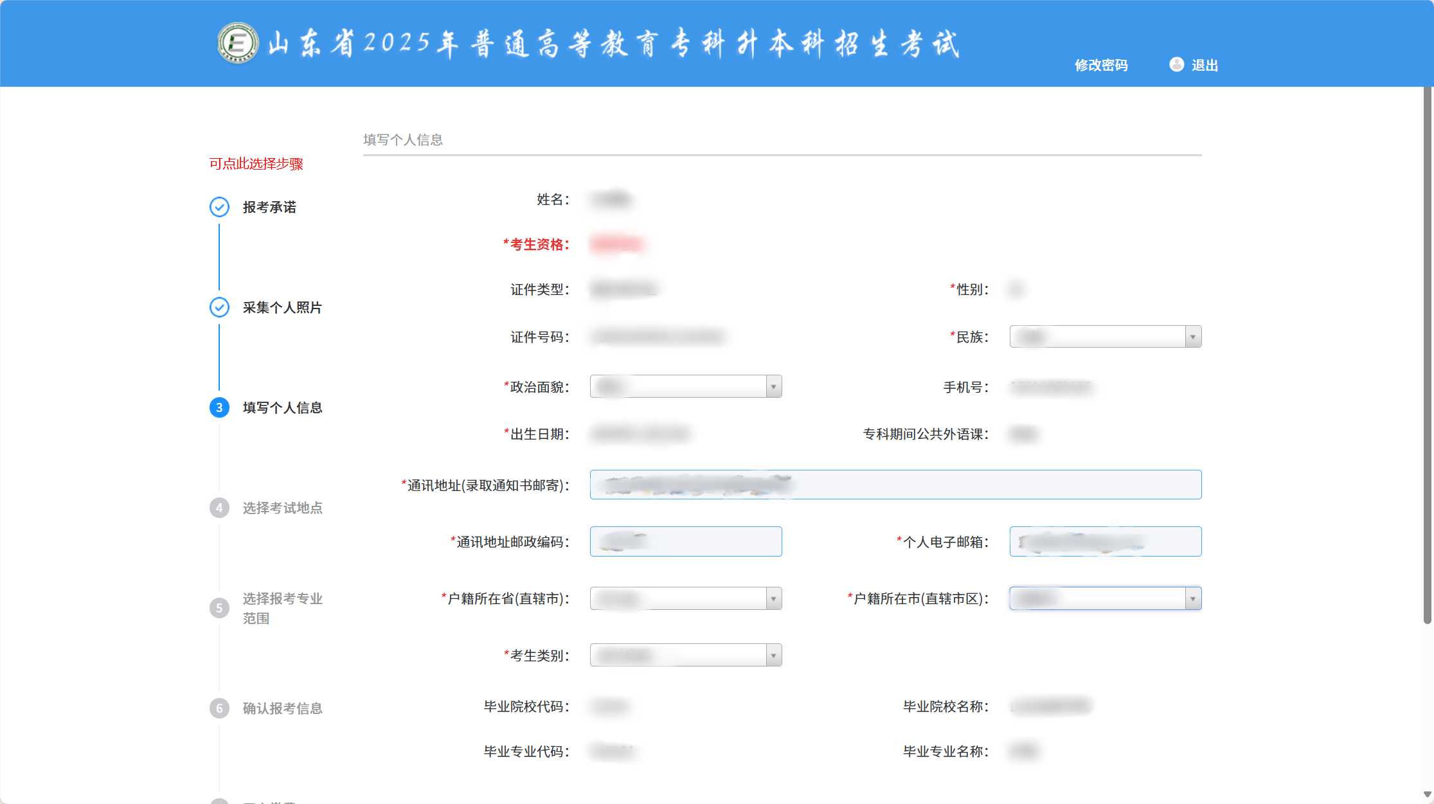Go to the 报考承诺 step
The width and height of the screenshot is (1434, 804).
click(x=269, y=207)
